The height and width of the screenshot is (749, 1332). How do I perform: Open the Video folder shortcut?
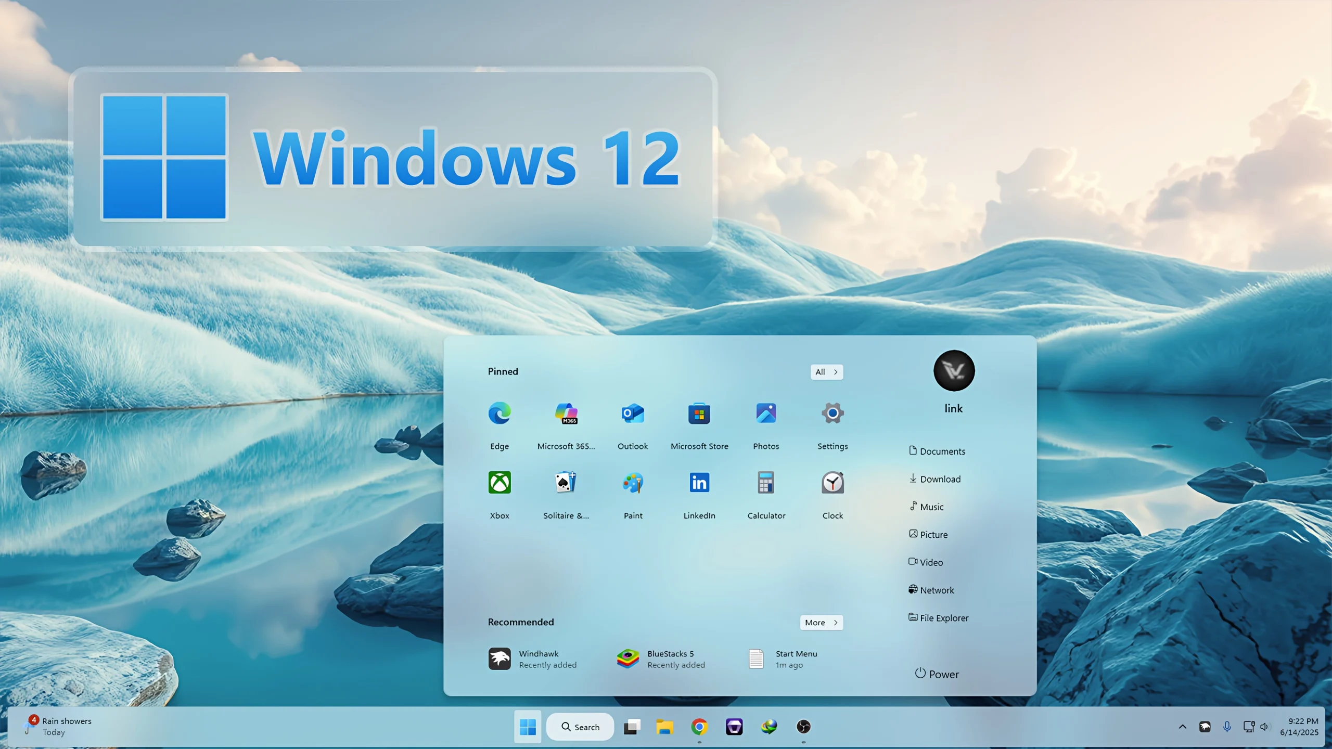click(926, 562)
